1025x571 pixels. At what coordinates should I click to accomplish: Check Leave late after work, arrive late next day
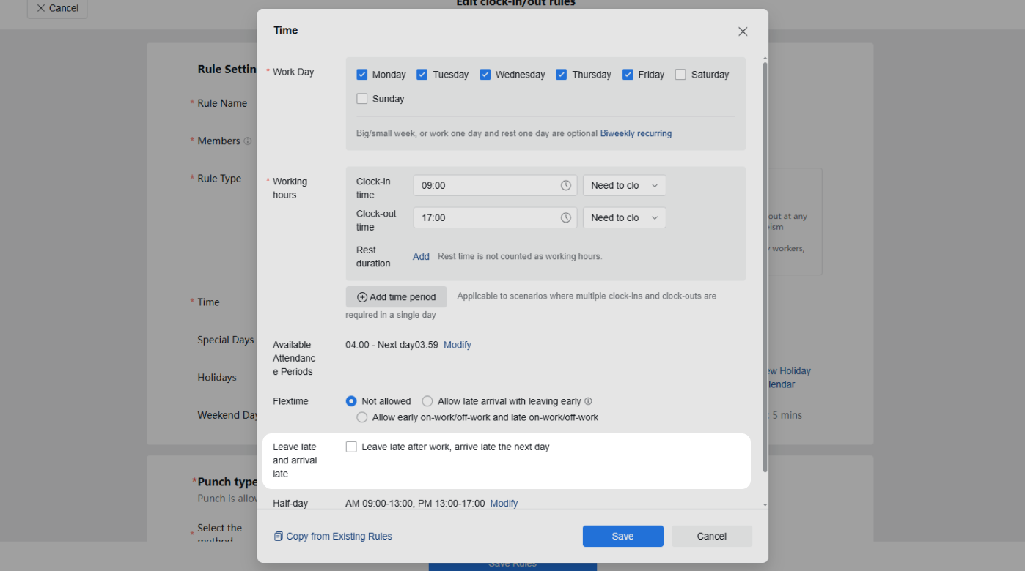coord(351,447)
